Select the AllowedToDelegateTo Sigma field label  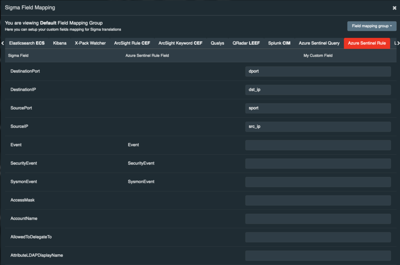(31, 237)
